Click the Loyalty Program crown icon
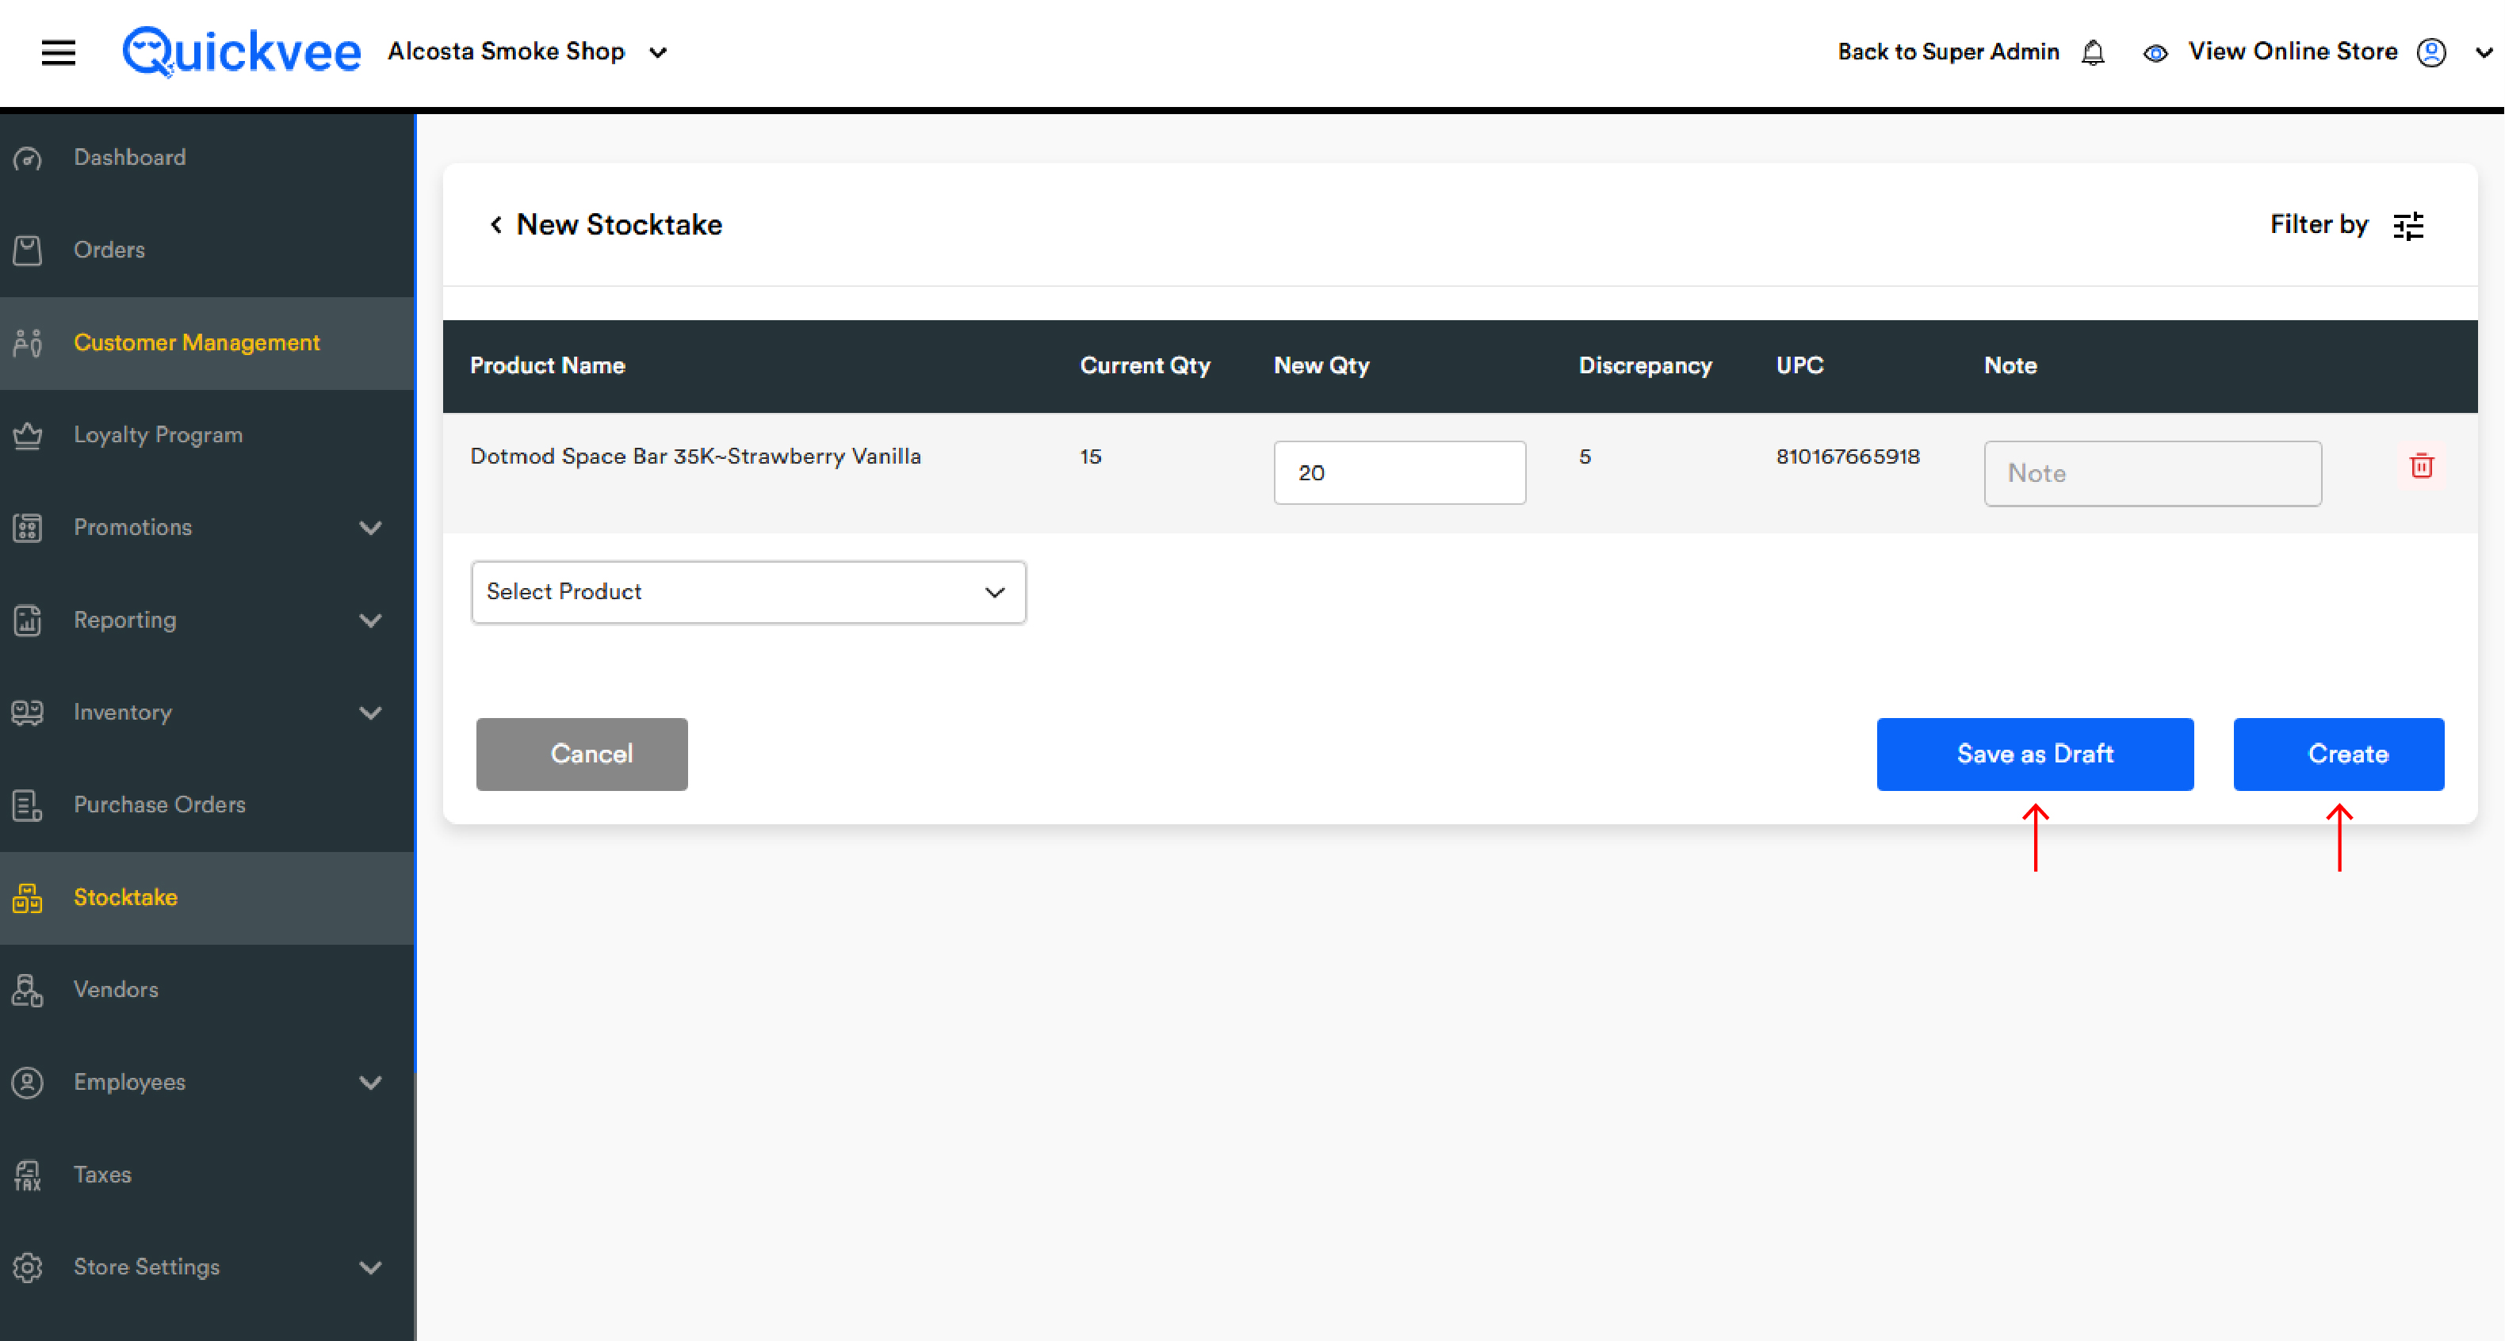The image size is (2505, 1341). point(27,434)
